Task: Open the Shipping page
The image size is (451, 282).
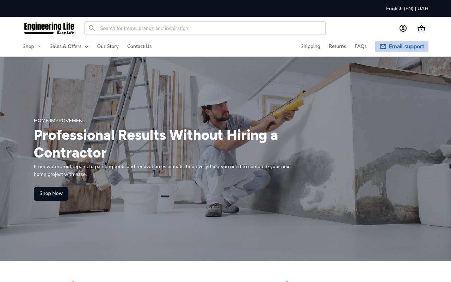Action: pos(310,46)
